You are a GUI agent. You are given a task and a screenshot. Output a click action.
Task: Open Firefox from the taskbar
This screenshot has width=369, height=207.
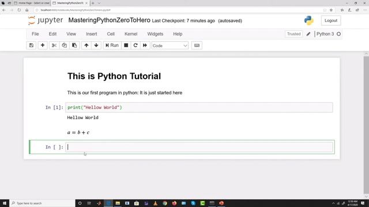[174, 203]
